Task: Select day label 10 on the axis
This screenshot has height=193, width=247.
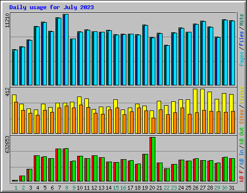Action: 80,188
